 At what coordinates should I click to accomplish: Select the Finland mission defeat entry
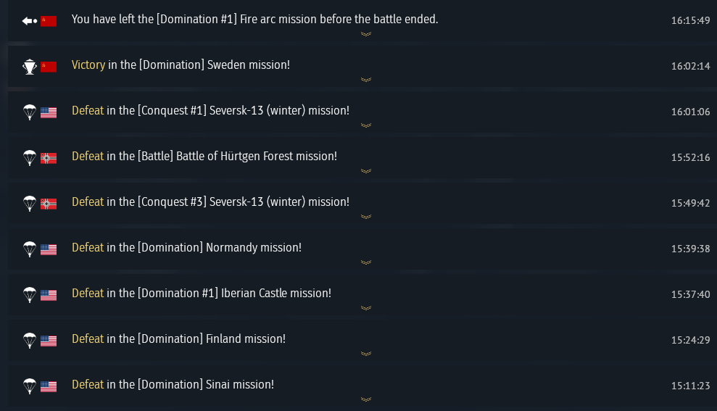[178, 339]
